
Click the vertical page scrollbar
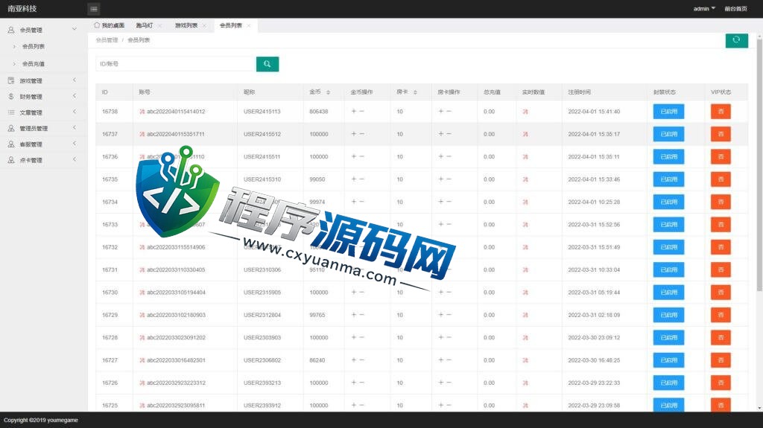(x=759, y=164)
